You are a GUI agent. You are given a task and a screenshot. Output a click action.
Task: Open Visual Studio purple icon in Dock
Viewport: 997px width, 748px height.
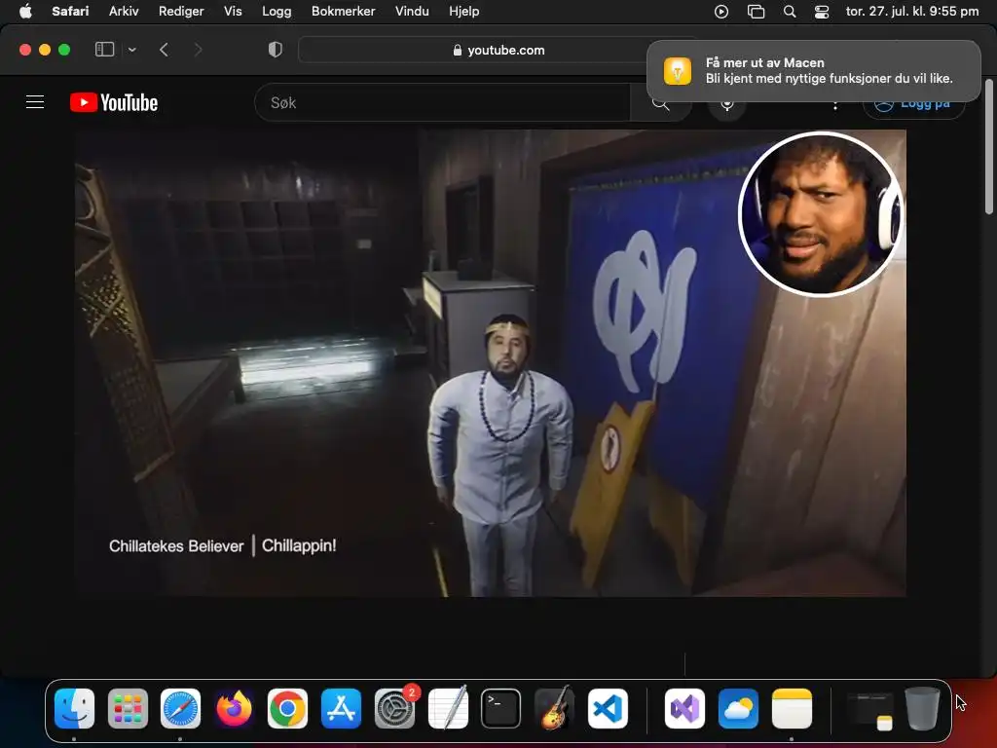(x=684, y=709)
